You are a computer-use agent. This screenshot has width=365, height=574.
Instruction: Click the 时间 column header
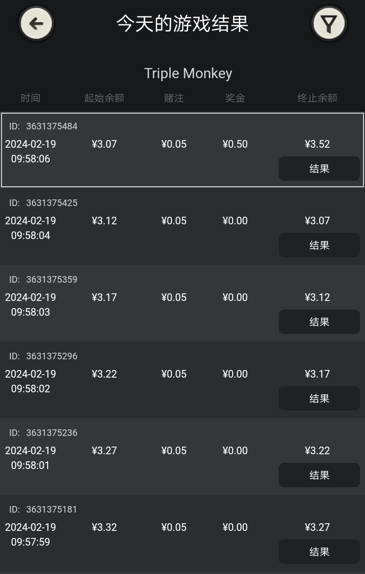point(30,98)
